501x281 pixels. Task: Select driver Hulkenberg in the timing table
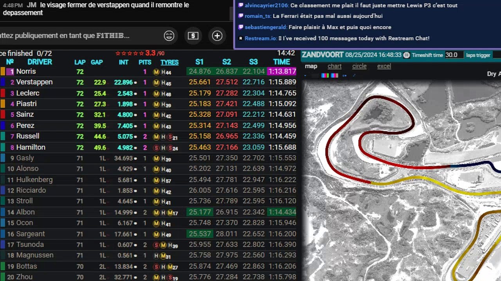[x=34, y=180]
